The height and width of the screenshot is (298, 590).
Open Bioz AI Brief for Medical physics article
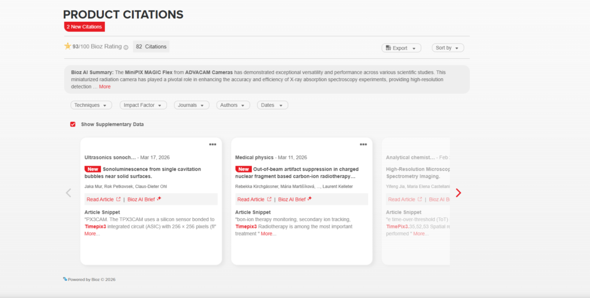coord(294,199)
